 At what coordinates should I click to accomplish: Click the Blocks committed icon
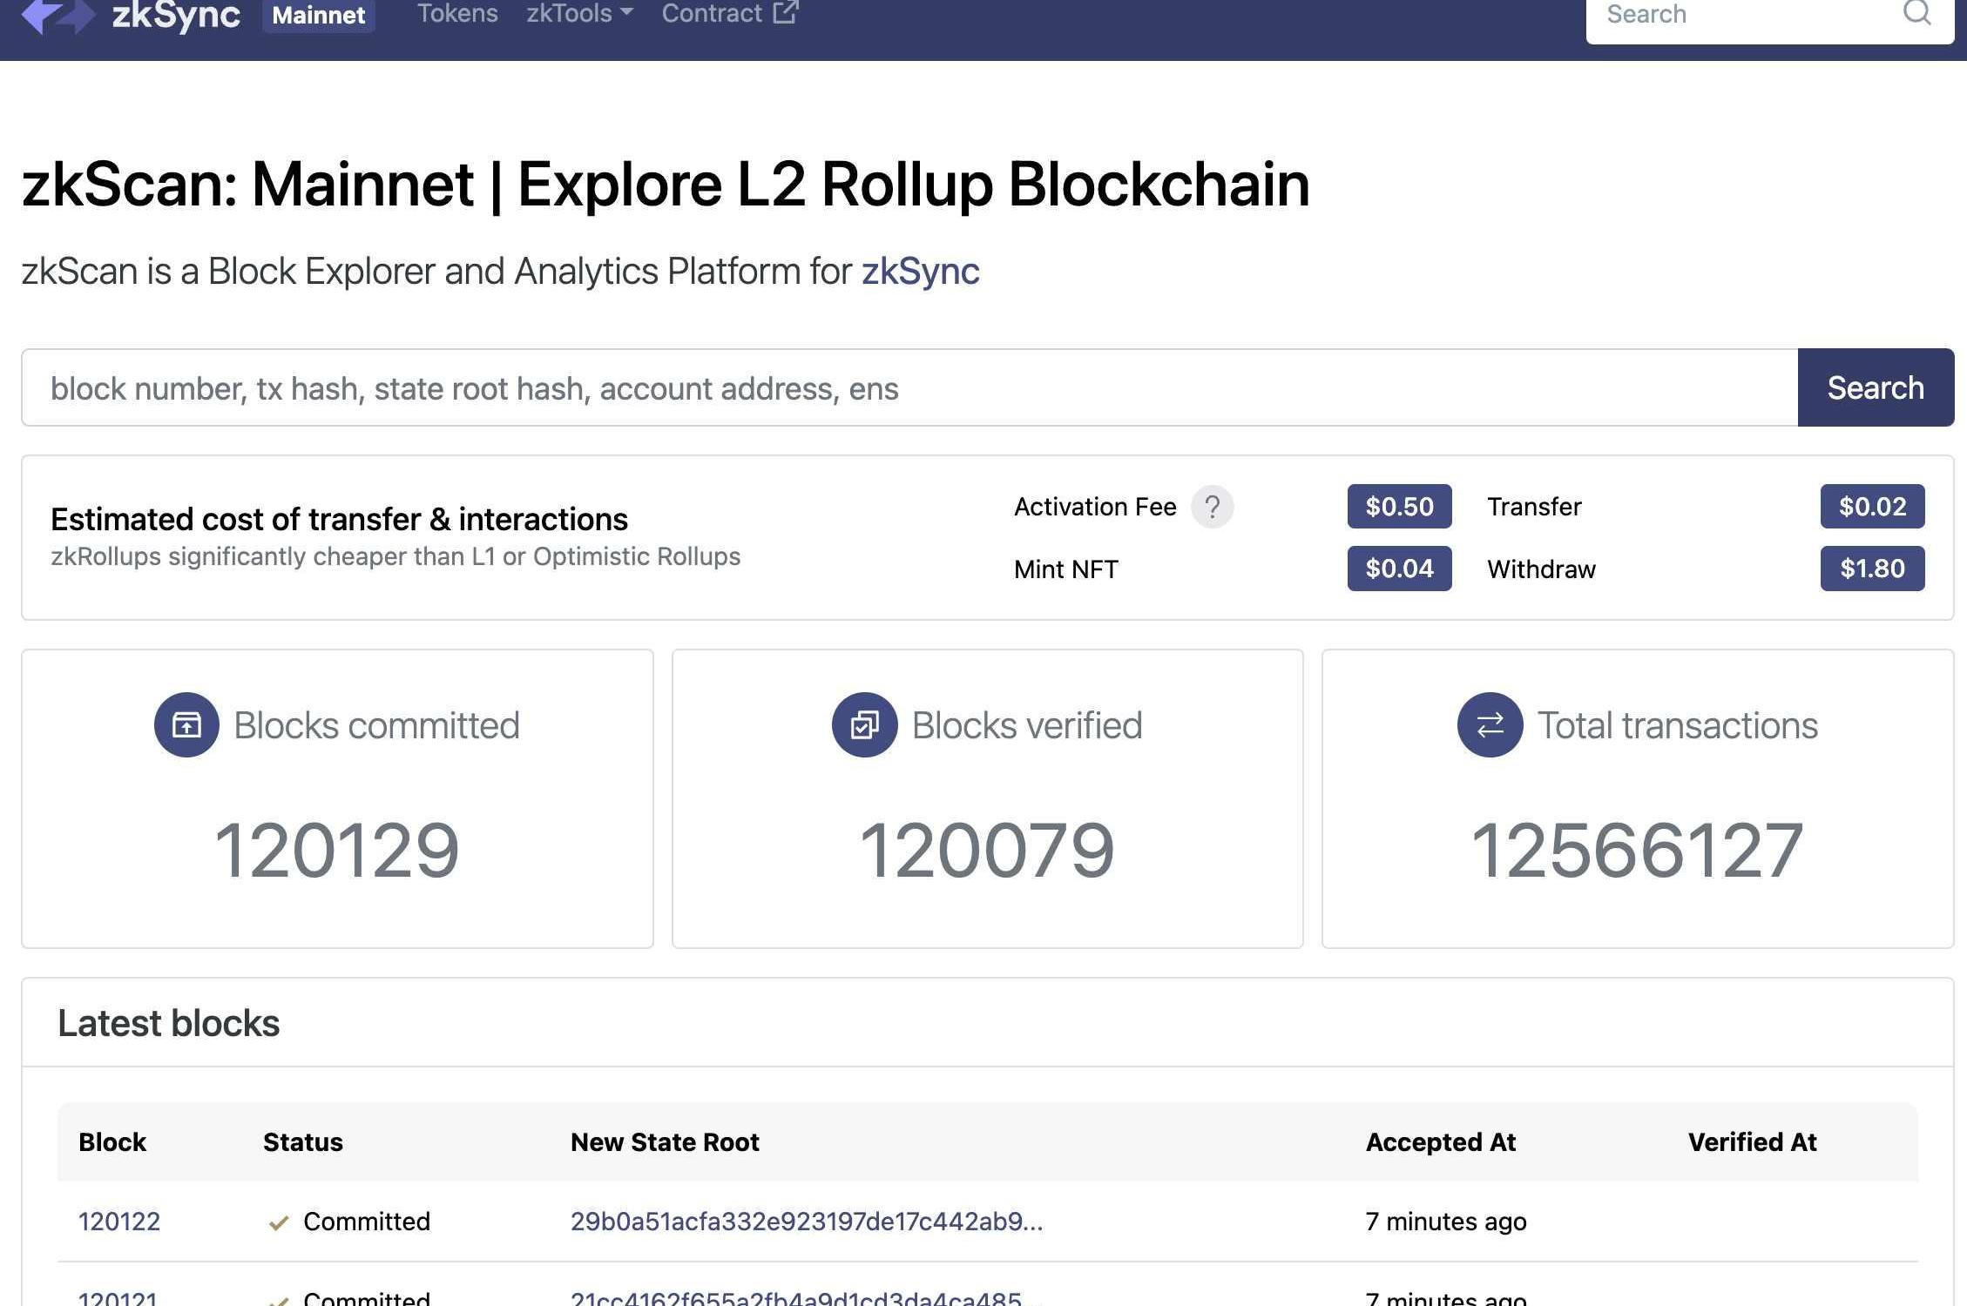point(186,724)
